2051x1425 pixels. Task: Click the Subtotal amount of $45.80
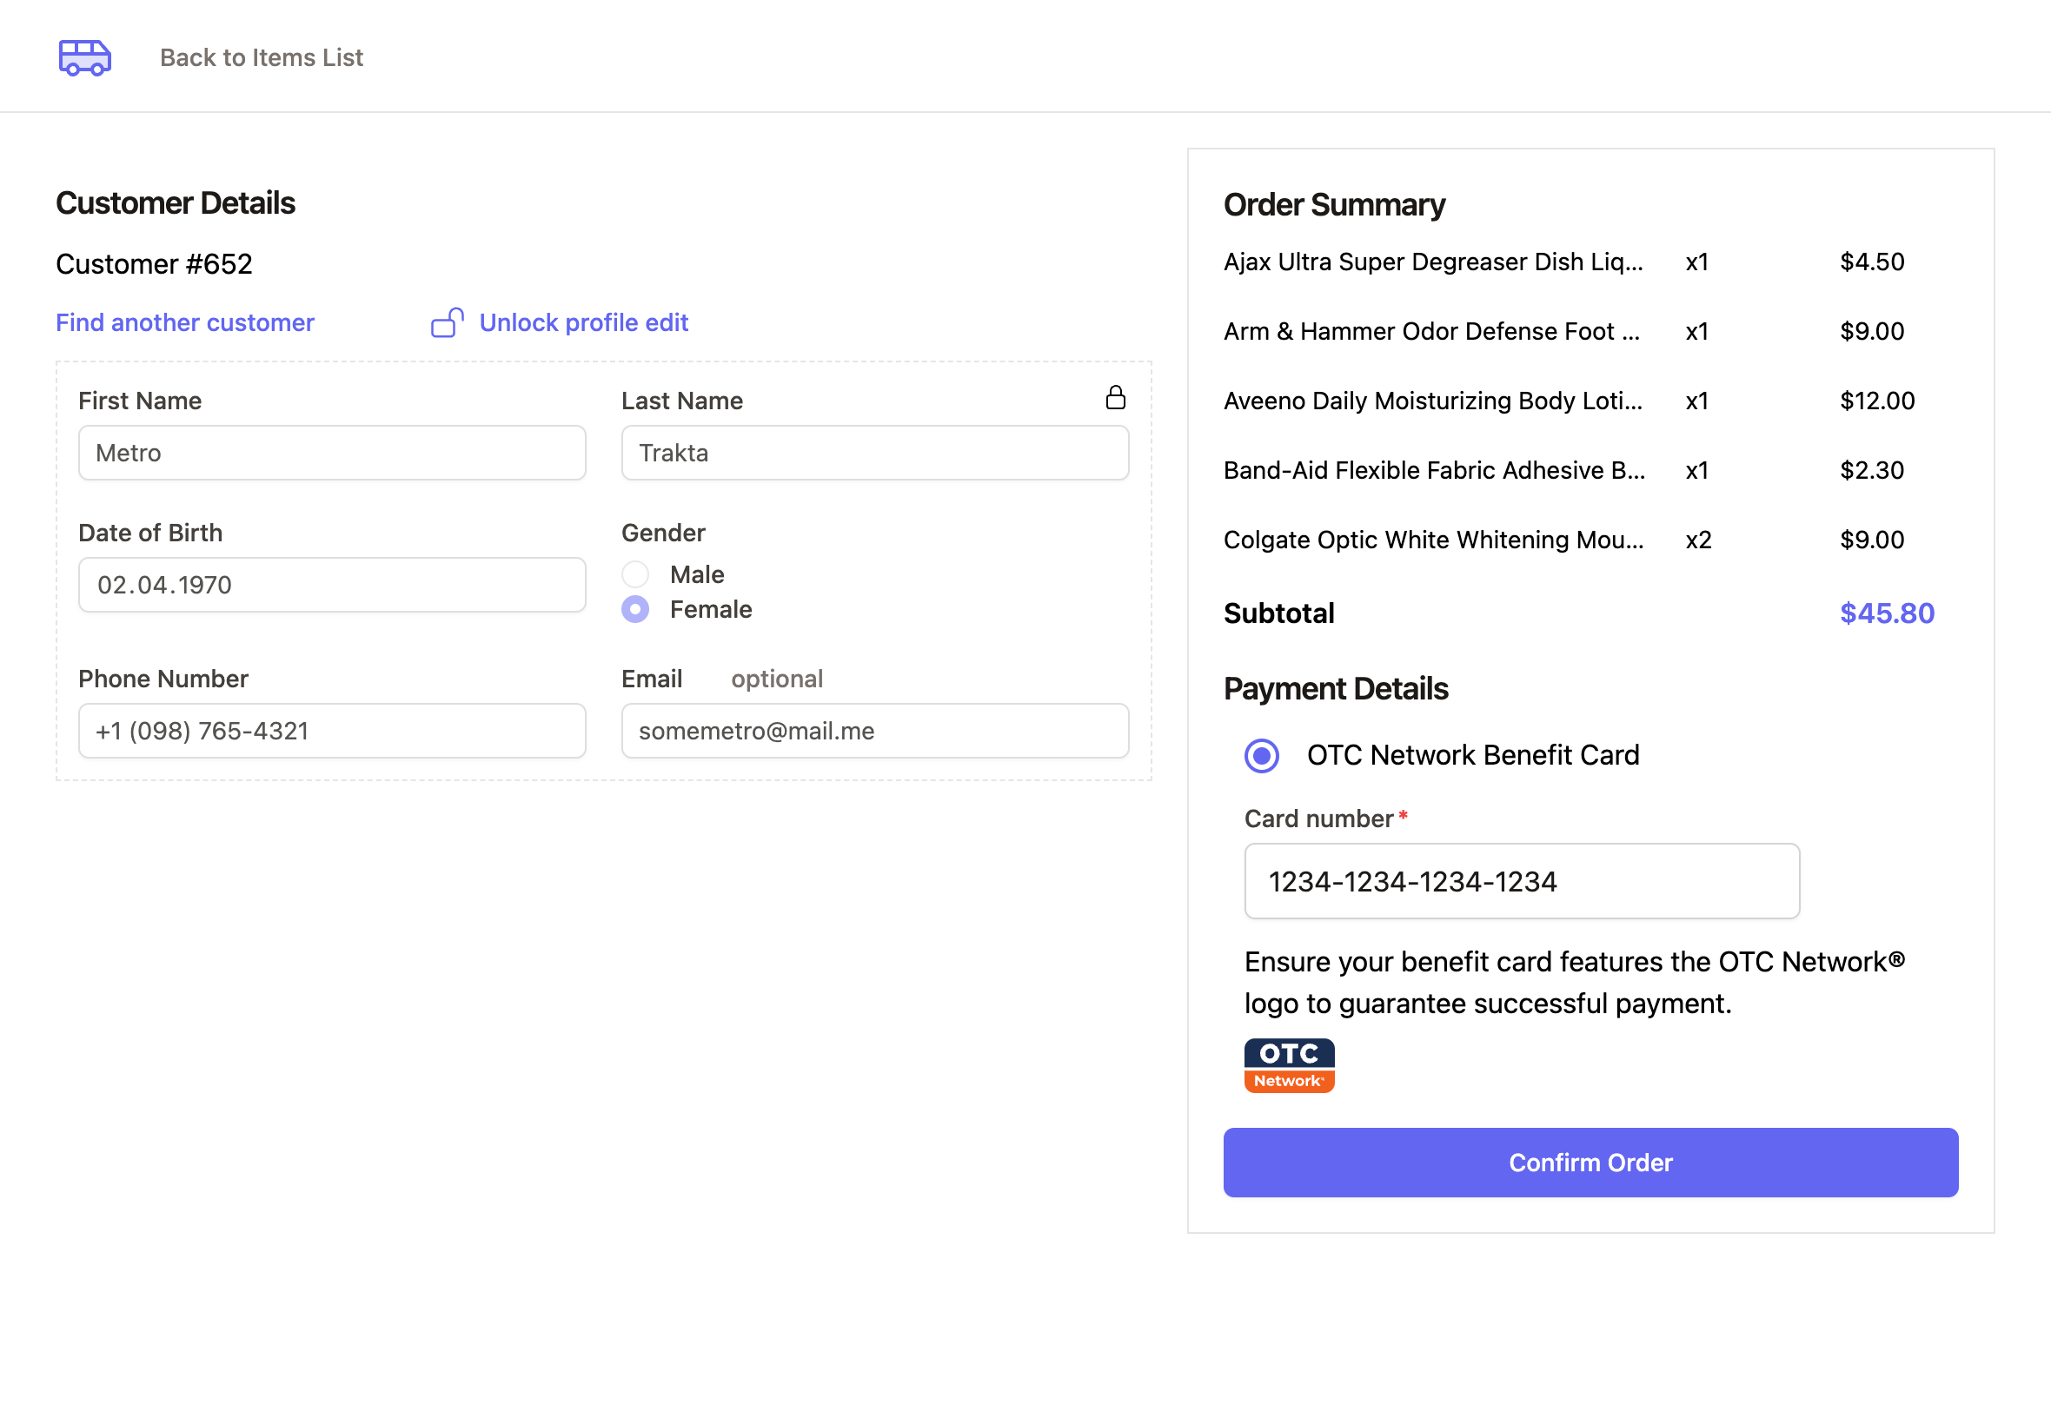click(1886, 613)
